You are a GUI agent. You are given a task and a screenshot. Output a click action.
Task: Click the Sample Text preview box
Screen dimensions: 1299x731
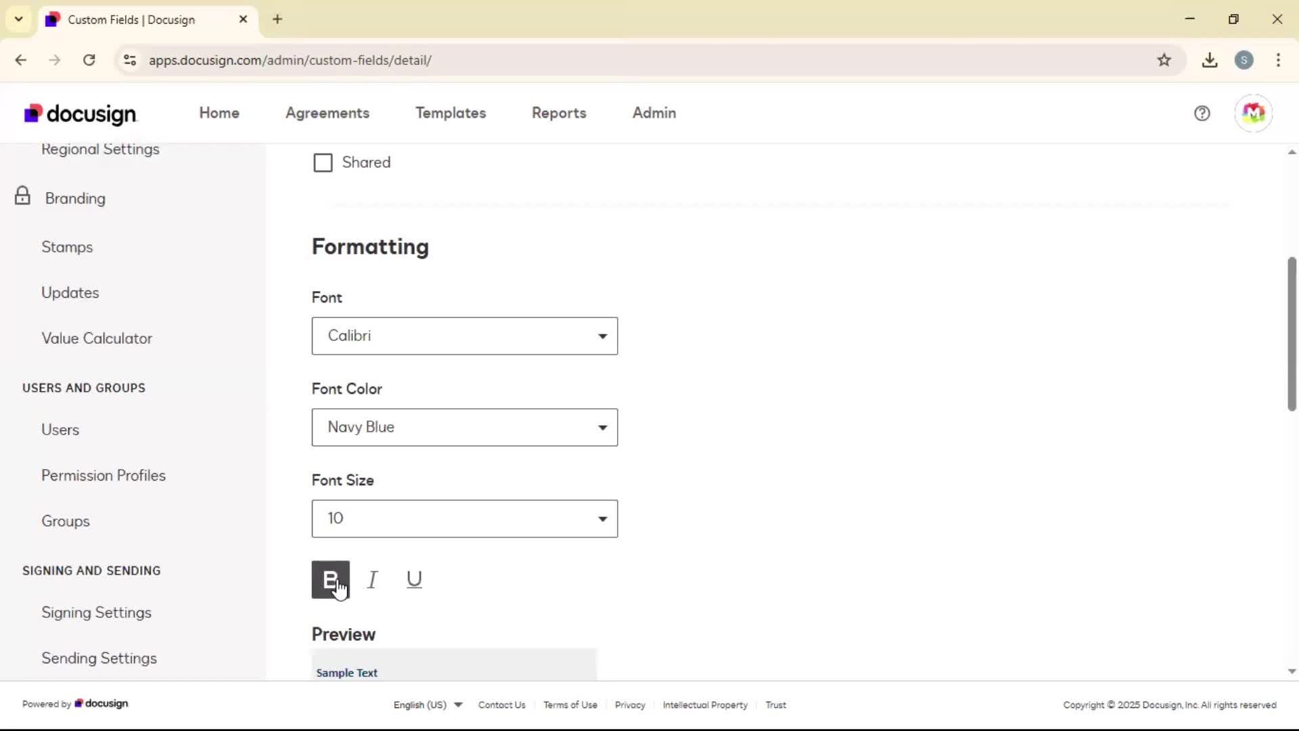pyautogui.click(x=454, y=665)
